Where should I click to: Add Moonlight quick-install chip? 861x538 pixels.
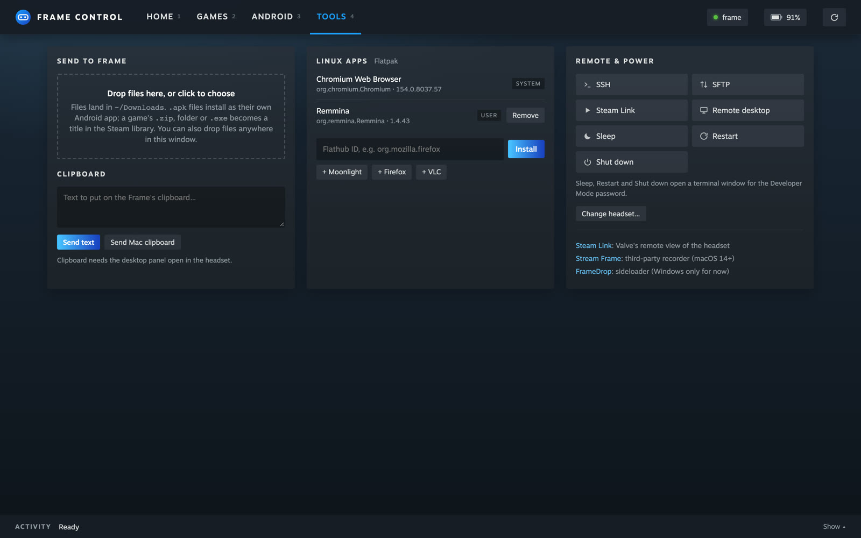[342, 172]
